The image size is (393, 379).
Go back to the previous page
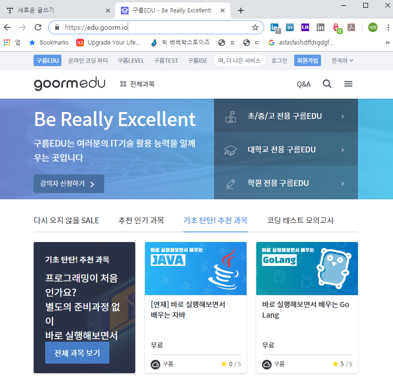[7, 27]
